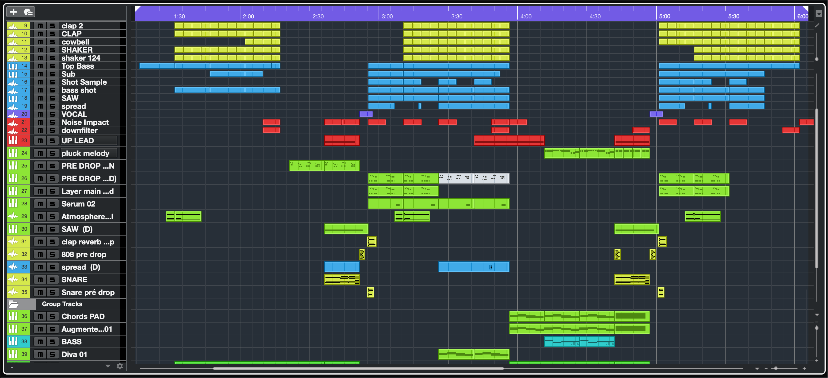Click the pencil icon at top right
The width and height of the screenshot is (828, 378).
tap(817, 25)
